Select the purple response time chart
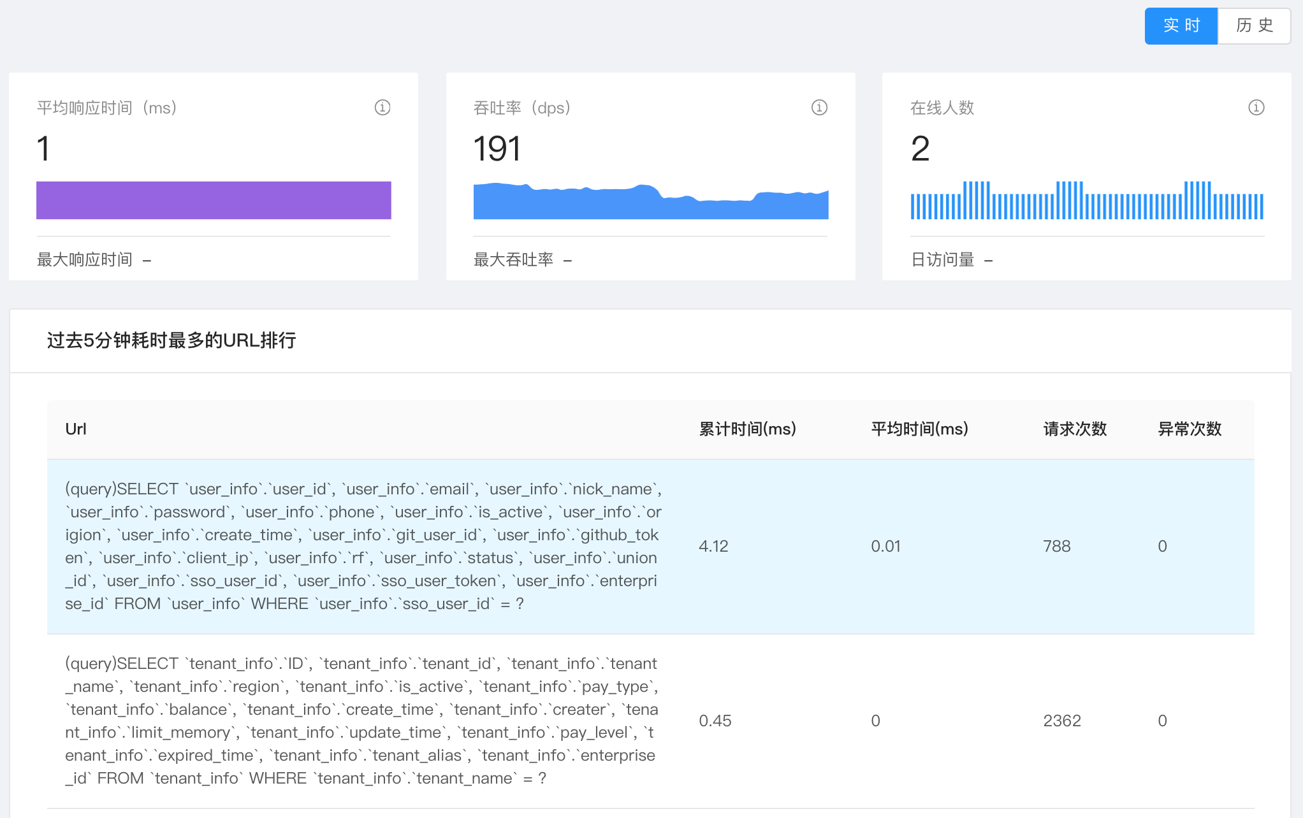The image size is (1303, 818). point(214,200)
